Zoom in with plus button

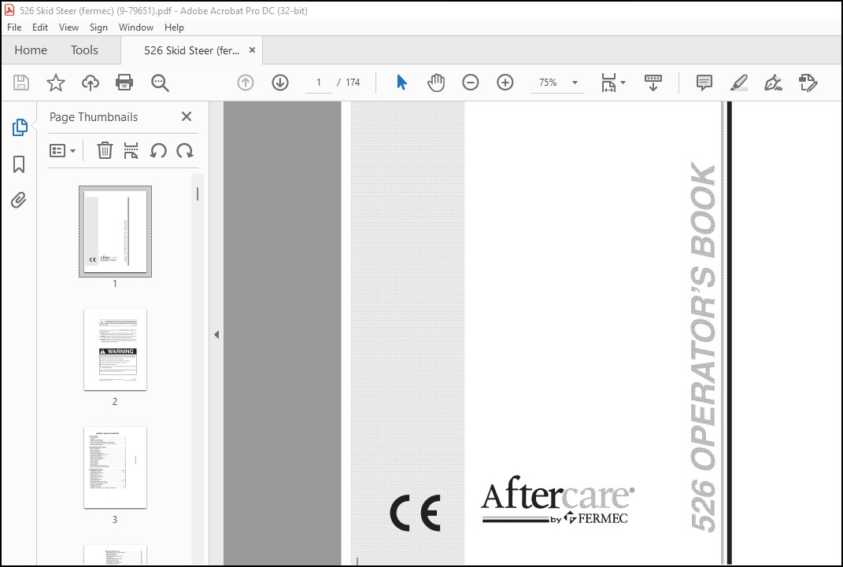tap(505, 82)
